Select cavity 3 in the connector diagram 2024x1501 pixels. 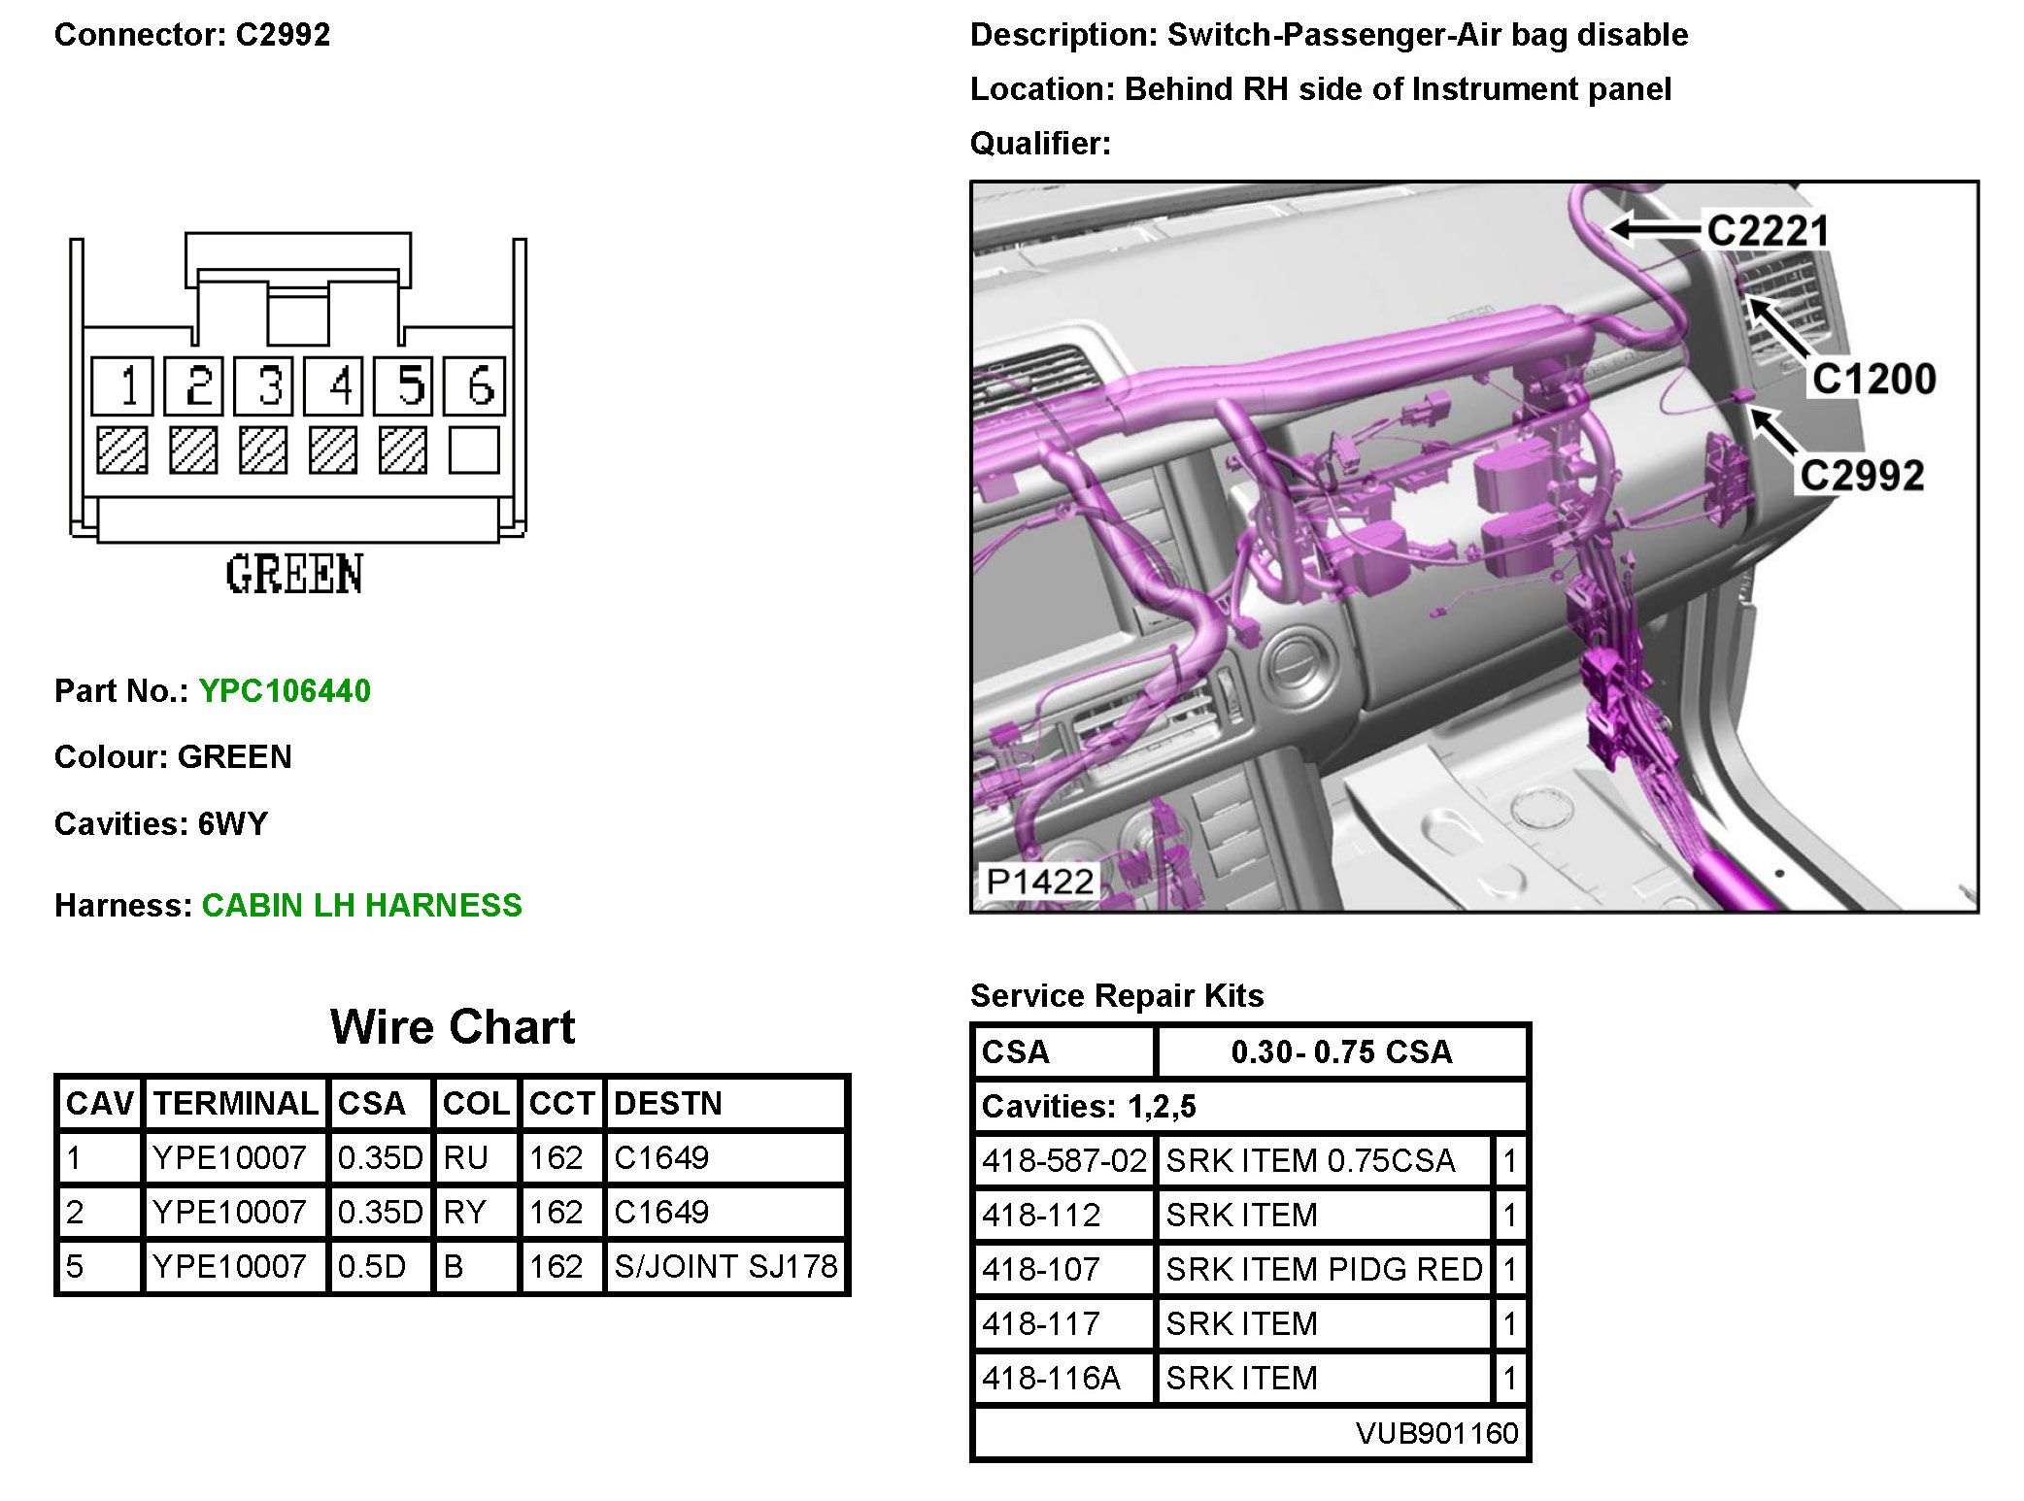click(x=263, y=385)
